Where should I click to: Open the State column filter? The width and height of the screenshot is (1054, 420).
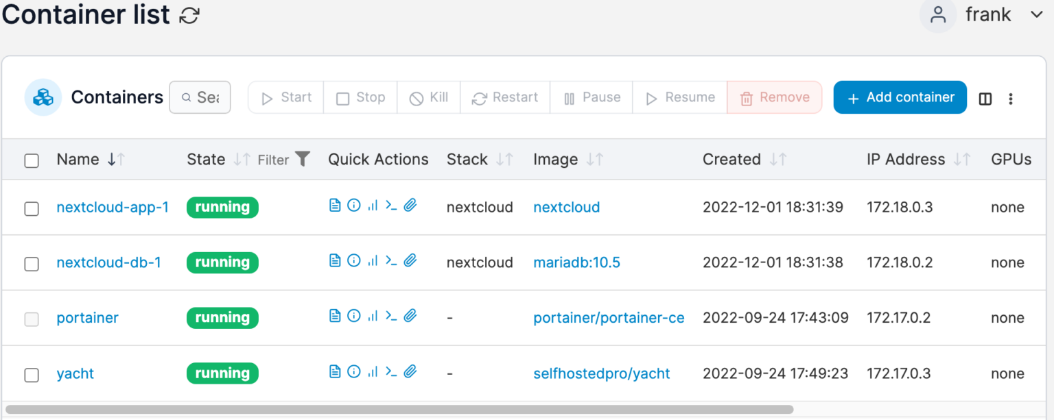click(303, 158)
